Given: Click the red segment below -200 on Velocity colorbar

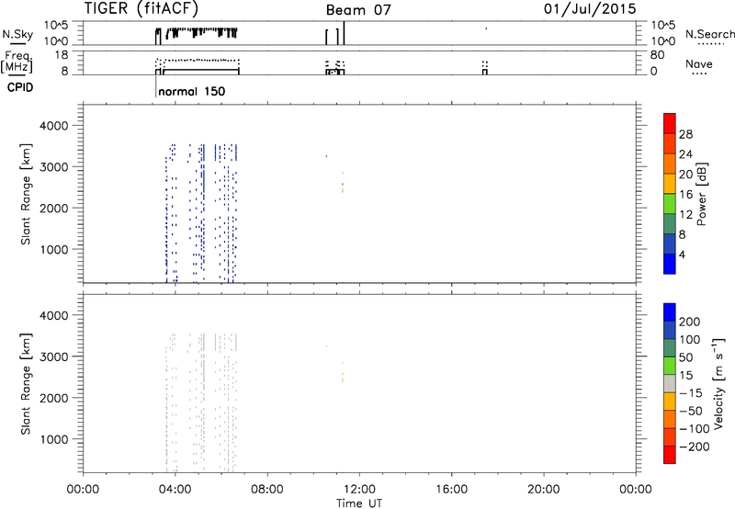Looking at the screenshot, I should [x=670, y=455].
